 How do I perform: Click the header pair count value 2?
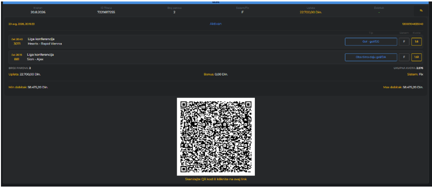(174, 12)
